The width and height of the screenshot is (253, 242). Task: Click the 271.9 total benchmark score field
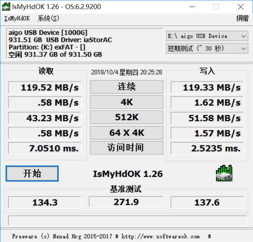(126, 202)
